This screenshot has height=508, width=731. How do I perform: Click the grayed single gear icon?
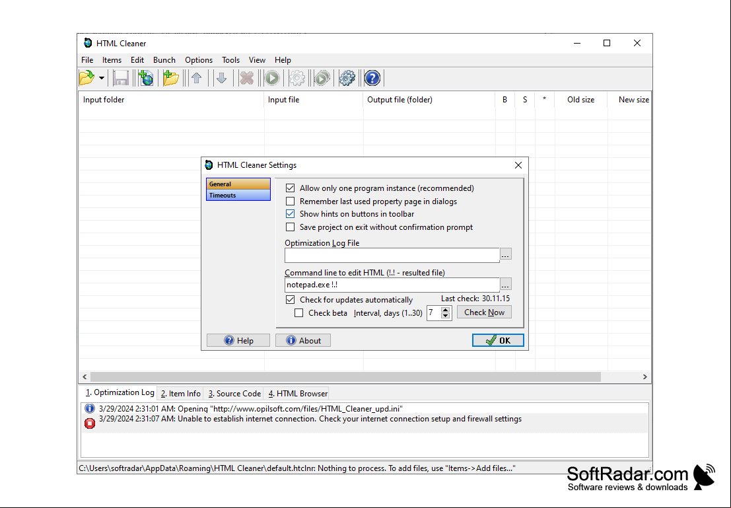pyautogui.click(x=297, y=78)
